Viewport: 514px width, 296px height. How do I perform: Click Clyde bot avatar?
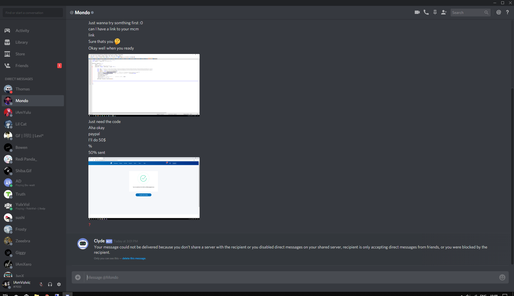point(83,244)
